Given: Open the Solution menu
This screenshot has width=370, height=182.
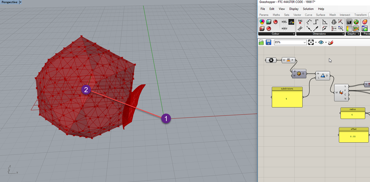Looking at the screenshot, I should (x=308, y=9).
